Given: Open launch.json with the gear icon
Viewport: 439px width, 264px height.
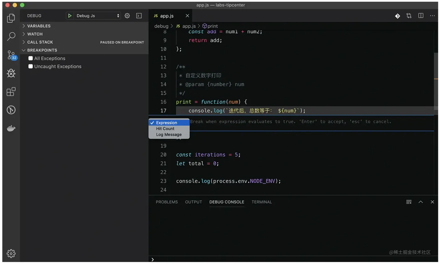Looking at the screenshot, I should (x=127, y=16).
